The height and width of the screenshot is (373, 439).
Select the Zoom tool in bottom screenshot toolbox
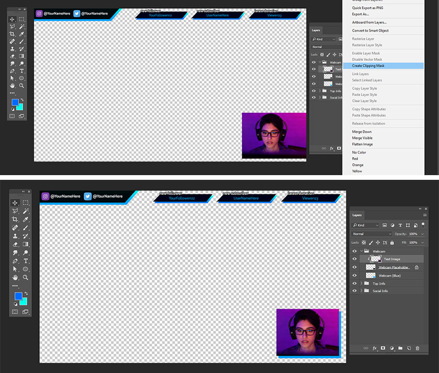(25, 277)
